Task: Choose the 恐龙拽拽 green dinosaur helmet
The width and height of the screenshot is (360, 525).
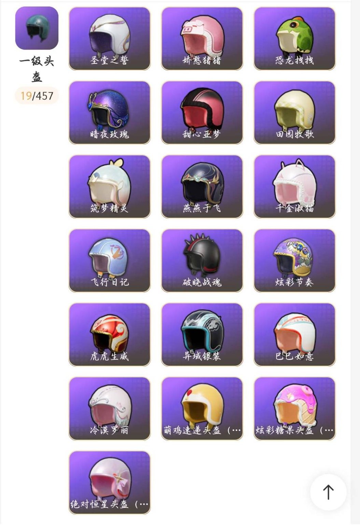Action: point(295,39)
